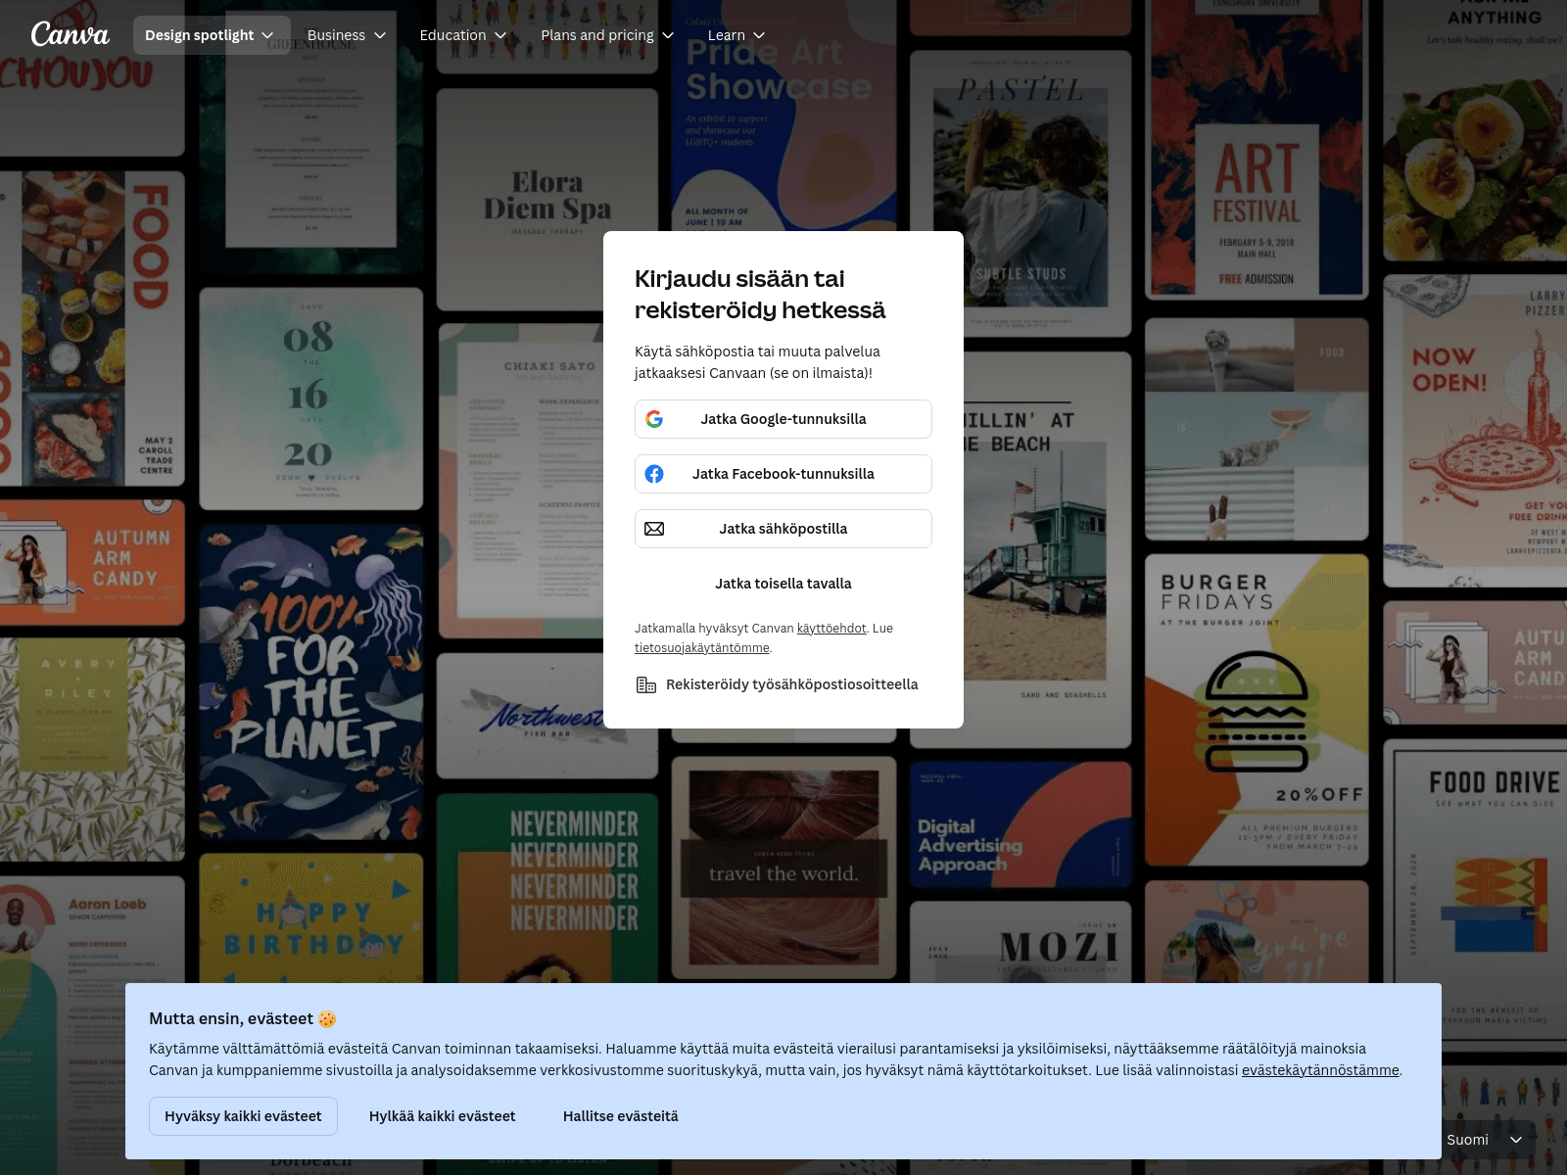Expand chevron beside Design spotlight
This screenshot has width=1567, height=1175.
pyautogui.click(x=267, y=35)
